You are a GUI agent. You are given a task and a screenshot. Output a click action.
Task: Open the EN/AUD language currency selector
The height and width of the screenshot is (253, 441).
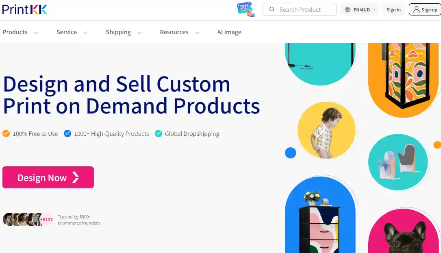click(360, 10)
